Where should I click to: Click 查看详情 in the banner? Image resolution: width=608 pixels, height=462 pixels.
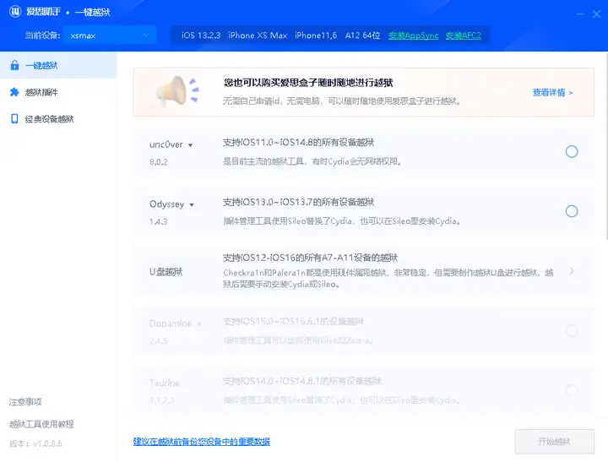coord(552,92)
